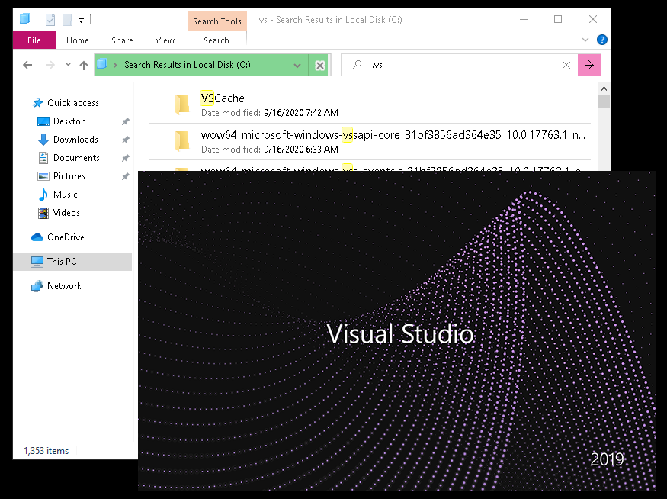Click the address bar location icon
Viewport: 667px width, 499px height.
pyautogui.click(x=102, y=64)
